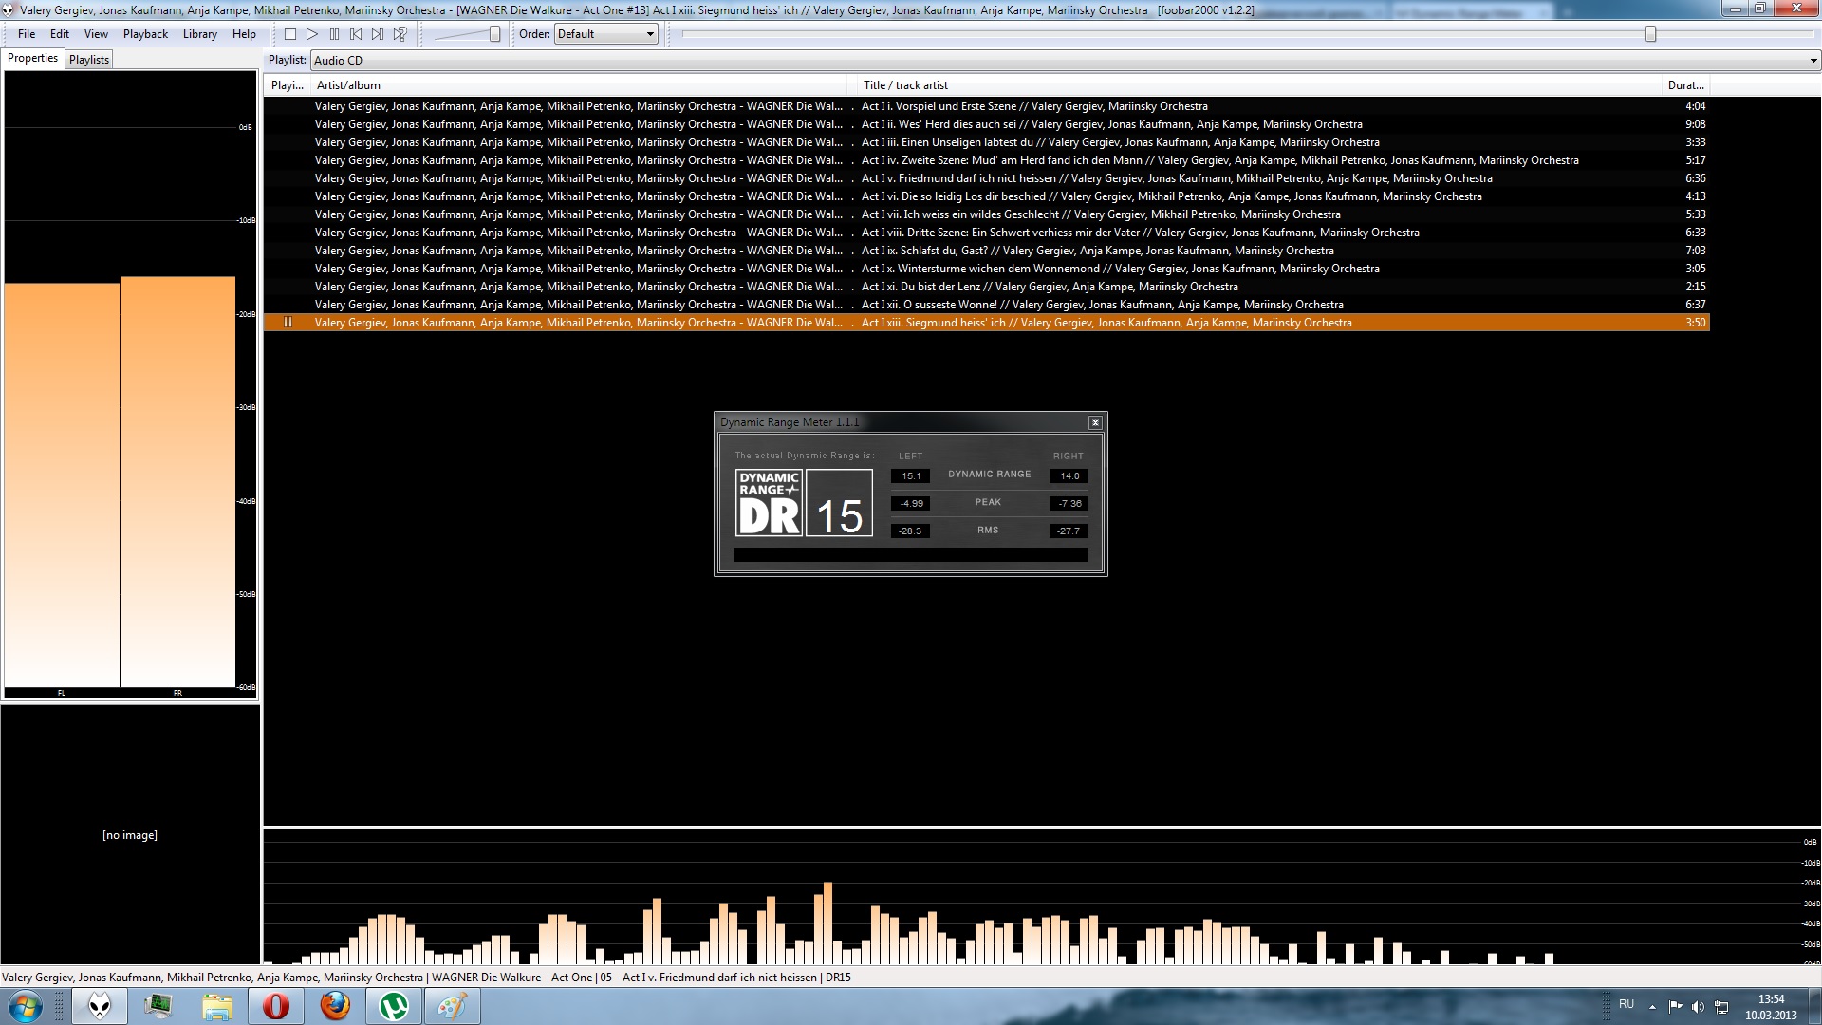Open the View menu
The height and width of the screenshot is (1025, 1822).
coord(96,34)
